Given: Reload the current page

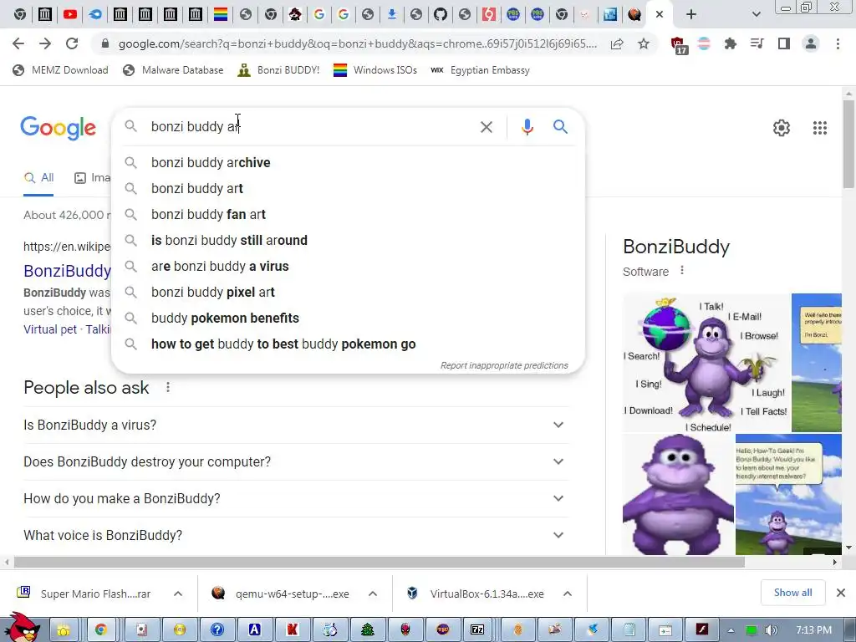Looking at the screenshot, I should coord(72,43).
